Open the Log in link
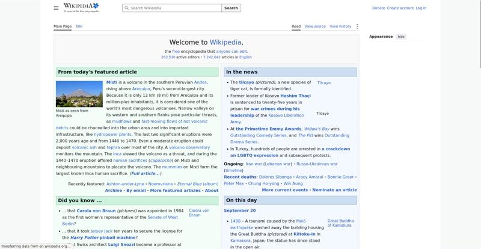 pyautogui.click(x=421, y=8)
